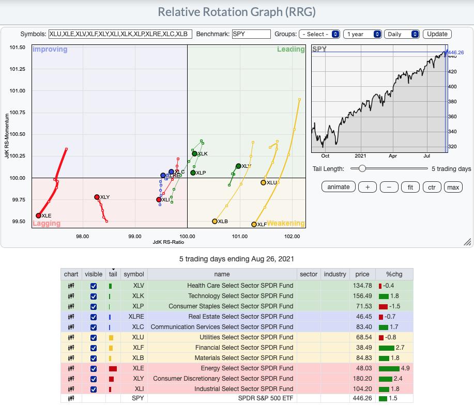Open the chart icon for XLB row
474x406 pixels.
[x=71, y=358]
